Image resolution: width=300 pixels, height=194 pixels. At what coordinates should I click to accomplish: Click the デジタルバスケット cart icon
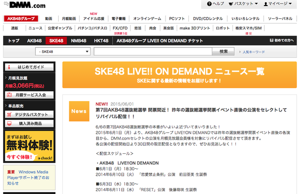(9, 115)
